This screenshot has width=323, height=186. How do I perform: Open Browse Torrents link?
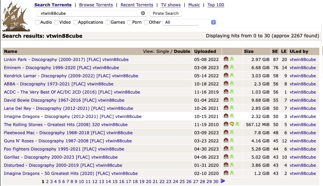(96, 5)
